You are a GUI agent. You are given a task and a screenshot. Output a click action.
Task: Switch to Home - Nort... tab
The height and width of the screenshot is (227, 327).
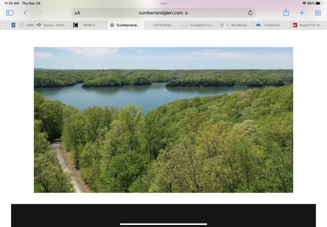coord(55,25)
